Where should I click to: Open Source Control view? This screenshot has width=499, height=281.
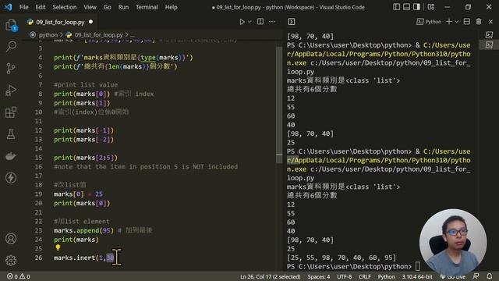point(11,68)
